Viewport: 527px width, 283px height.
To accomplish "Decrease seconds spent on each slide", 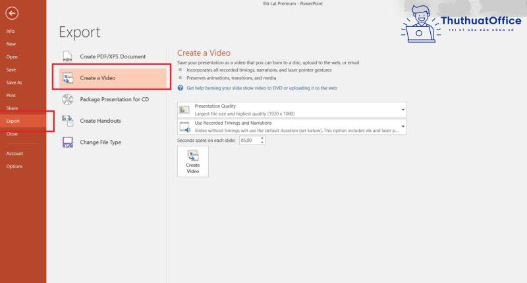I will (262, 142).
